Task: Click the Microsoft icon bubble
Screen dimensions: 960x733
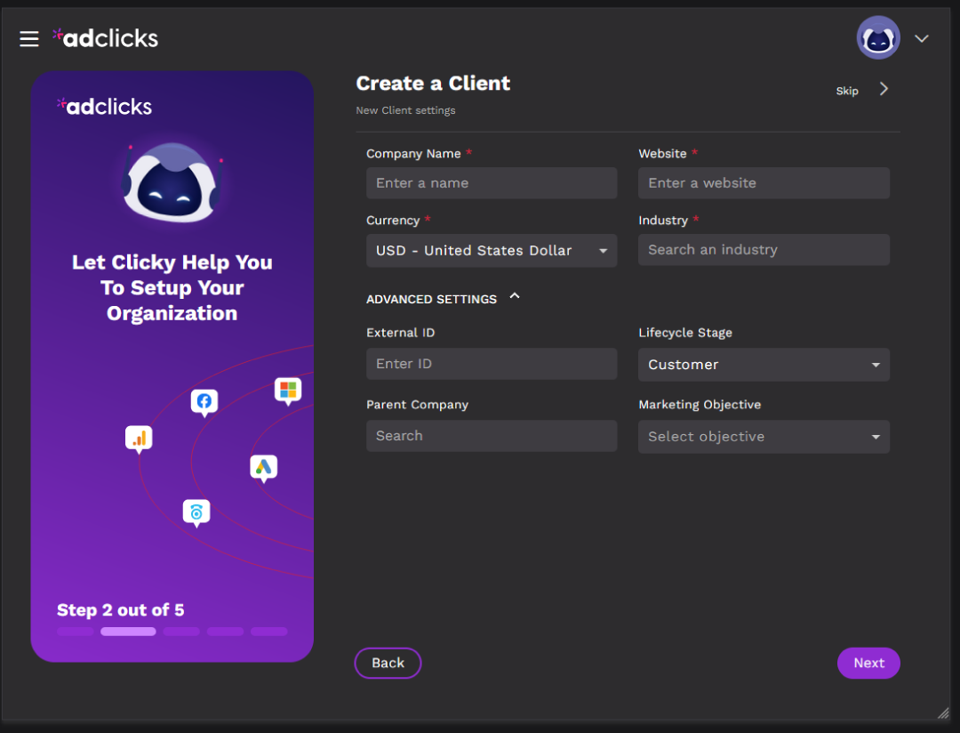Action: point(287,390)
